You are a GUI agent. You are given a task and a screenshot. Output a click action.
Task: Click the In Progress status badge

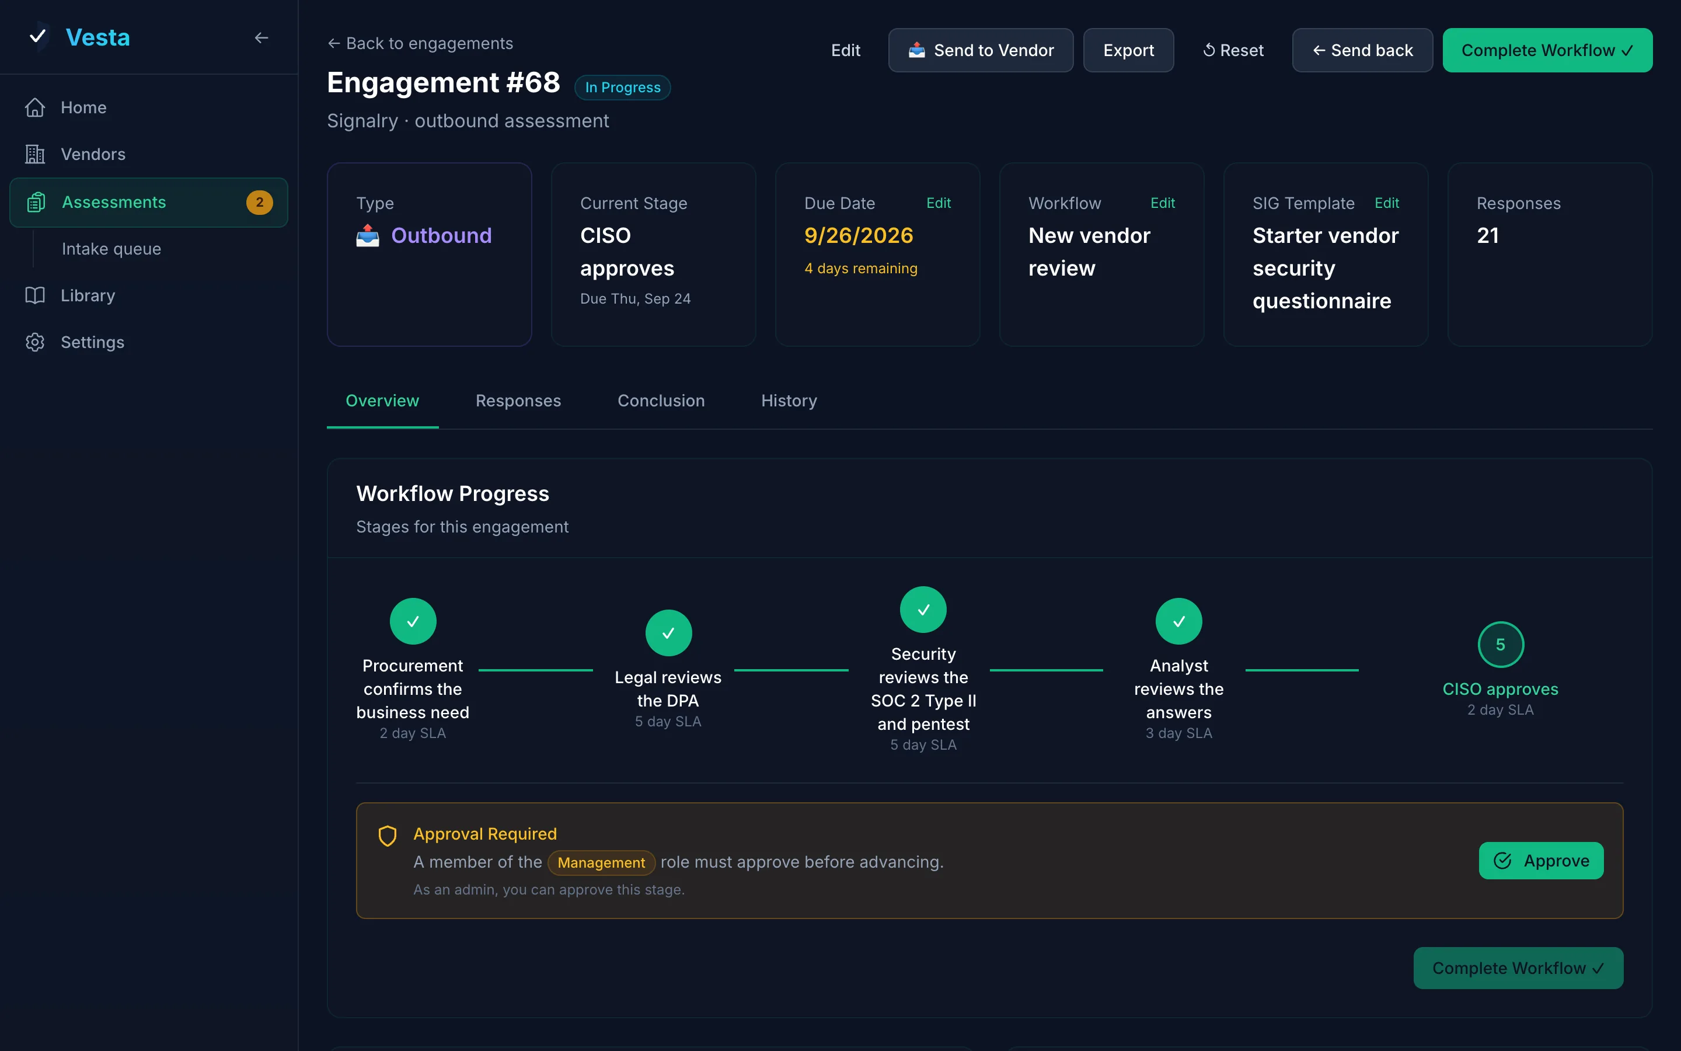[x=622, y=88]
